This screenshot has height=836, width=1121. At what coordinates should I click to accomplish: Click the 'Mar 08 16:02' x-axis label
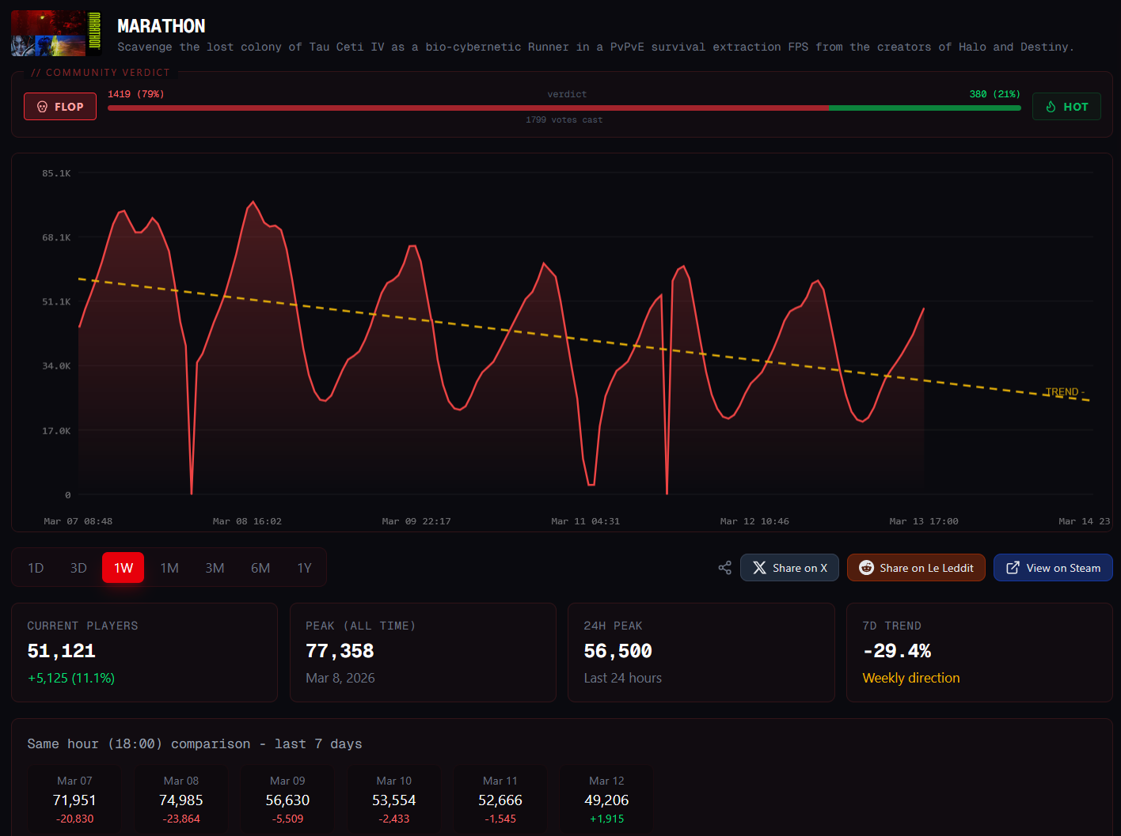(247, 521)
